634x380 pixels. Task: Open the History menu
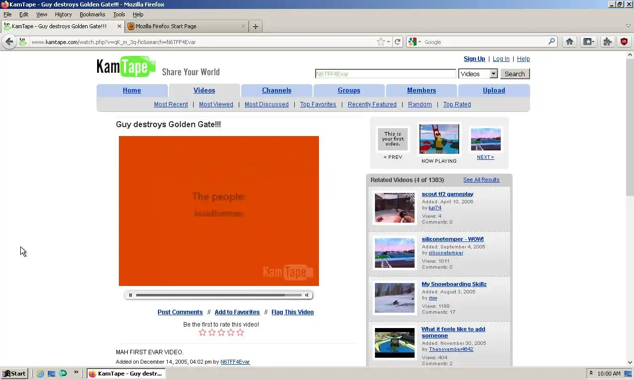point(63,14)
